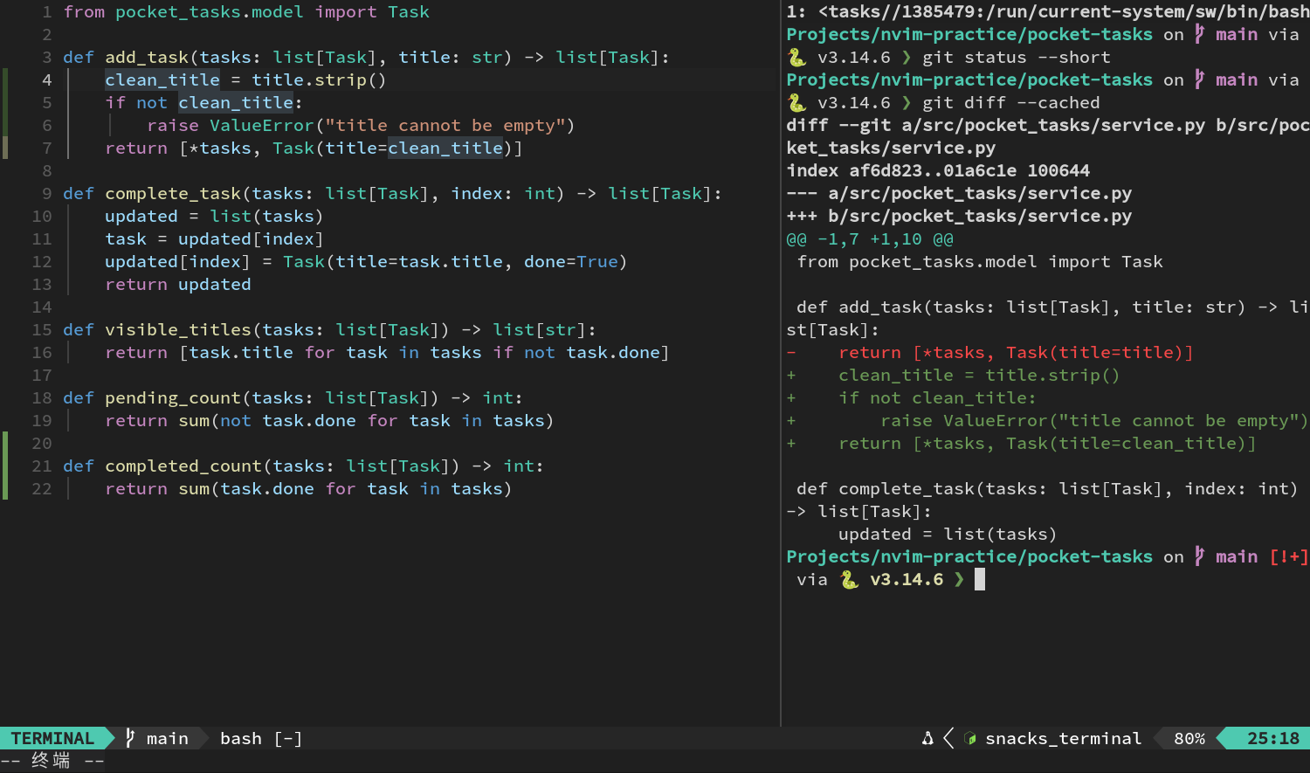Click the 'git diff --cached' command text
Image resolution: width=1310 pixels, height=773 pixels.
pos(1011,103)
